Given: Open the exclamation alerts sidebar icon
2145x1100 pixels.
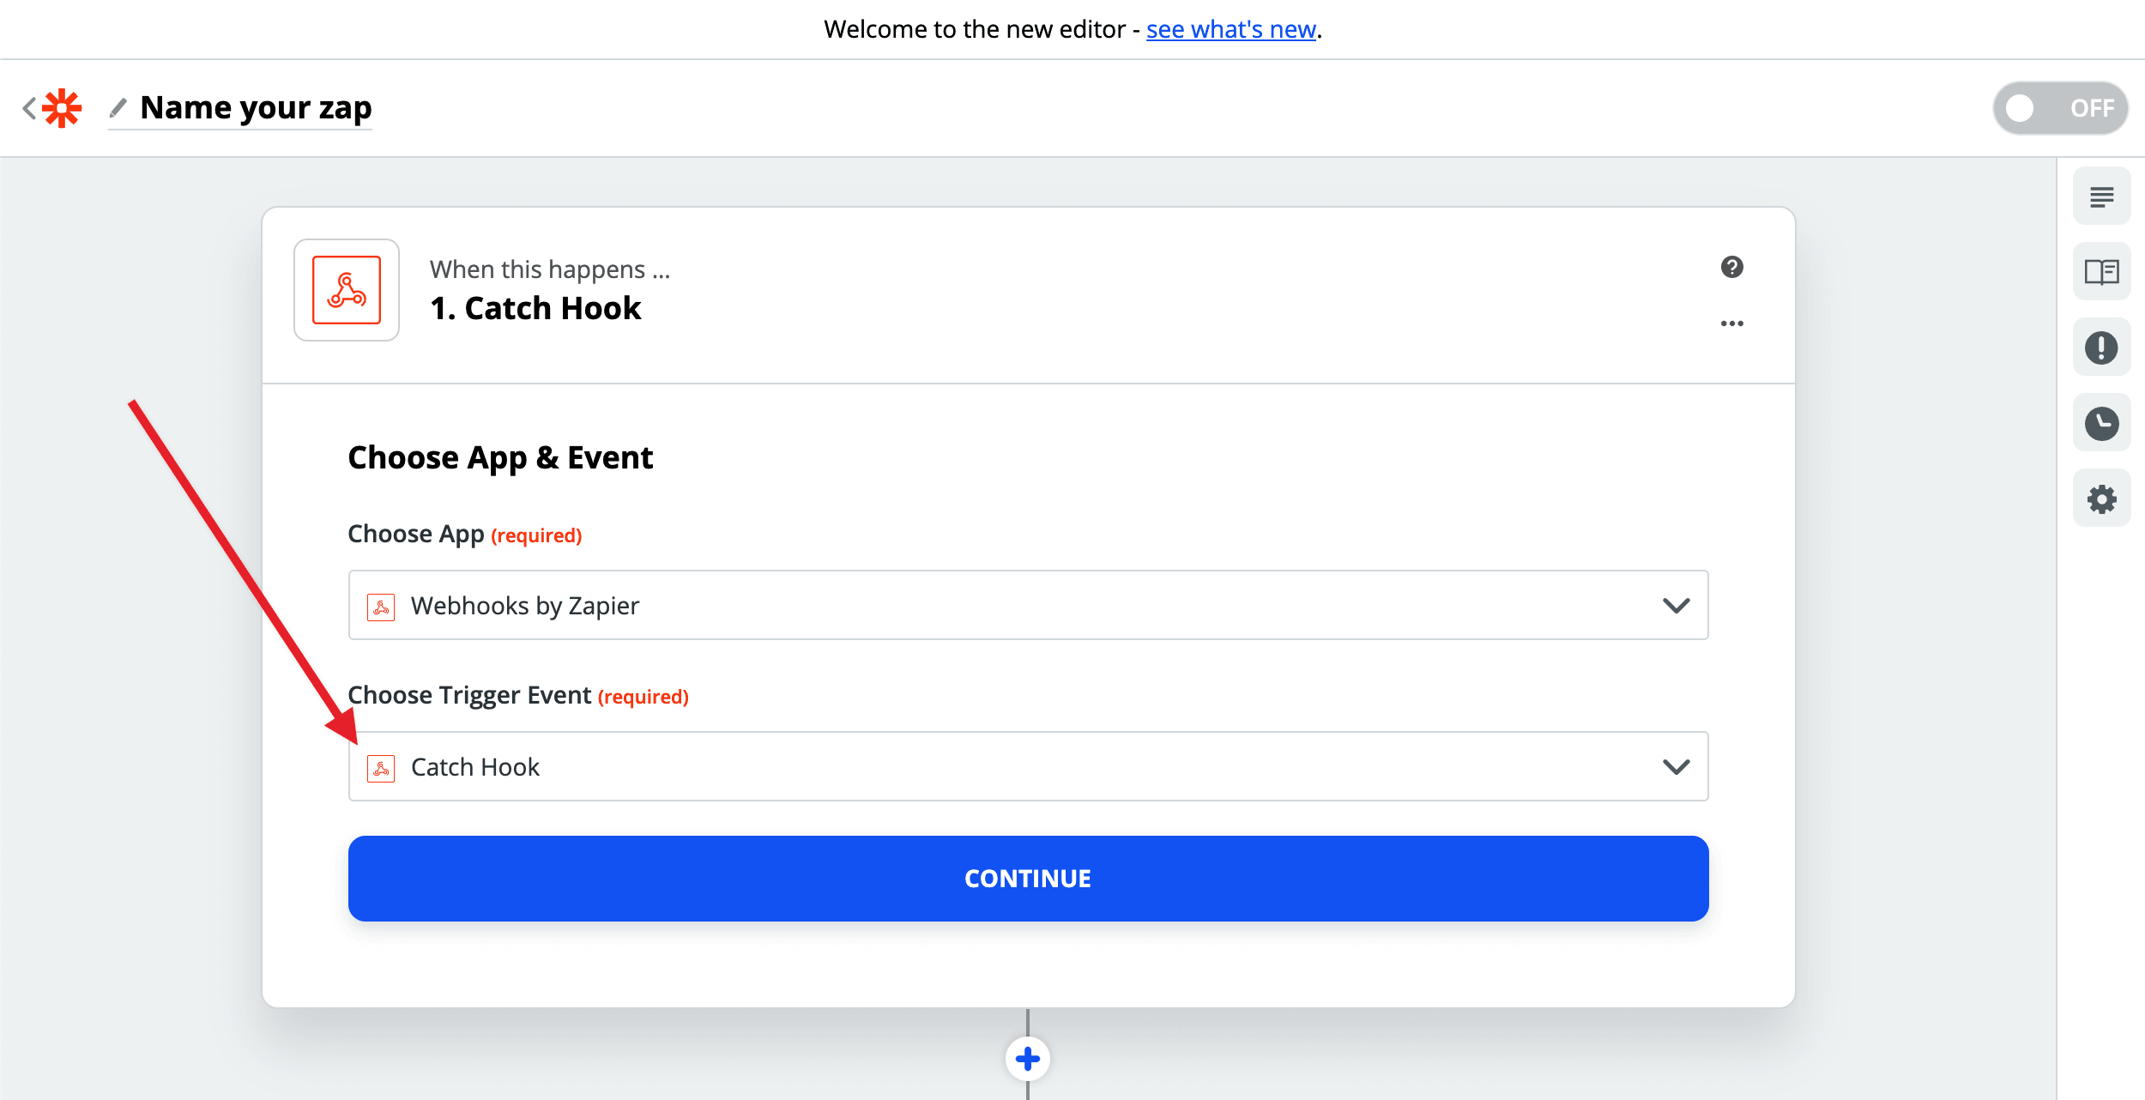Looking at the screenshot, I should (2101, 348).
